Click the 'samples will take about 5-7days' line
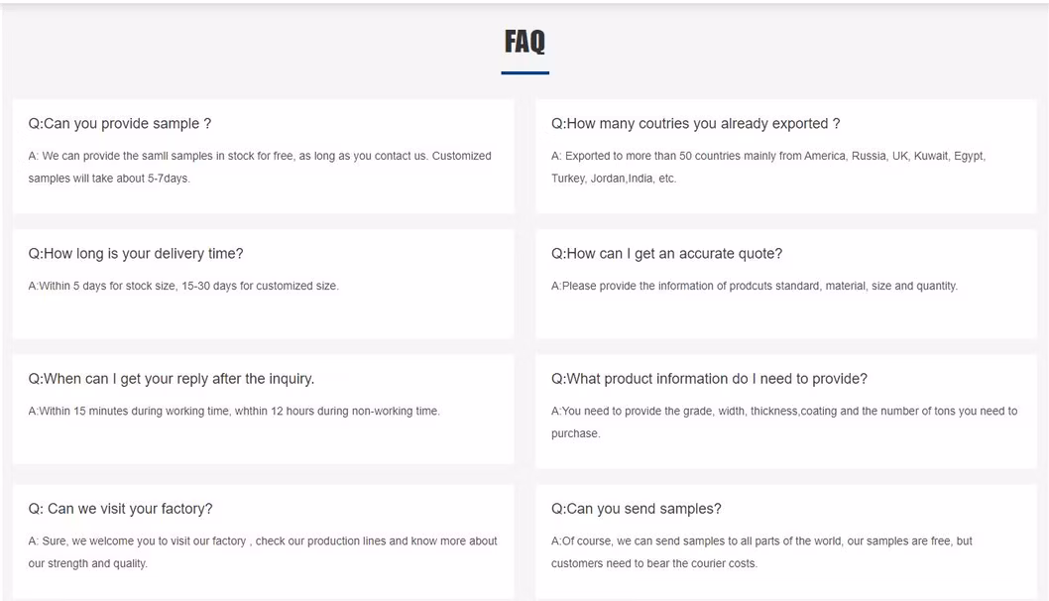1049x601 pixels. pyautogui.click(x=109, y=179)
